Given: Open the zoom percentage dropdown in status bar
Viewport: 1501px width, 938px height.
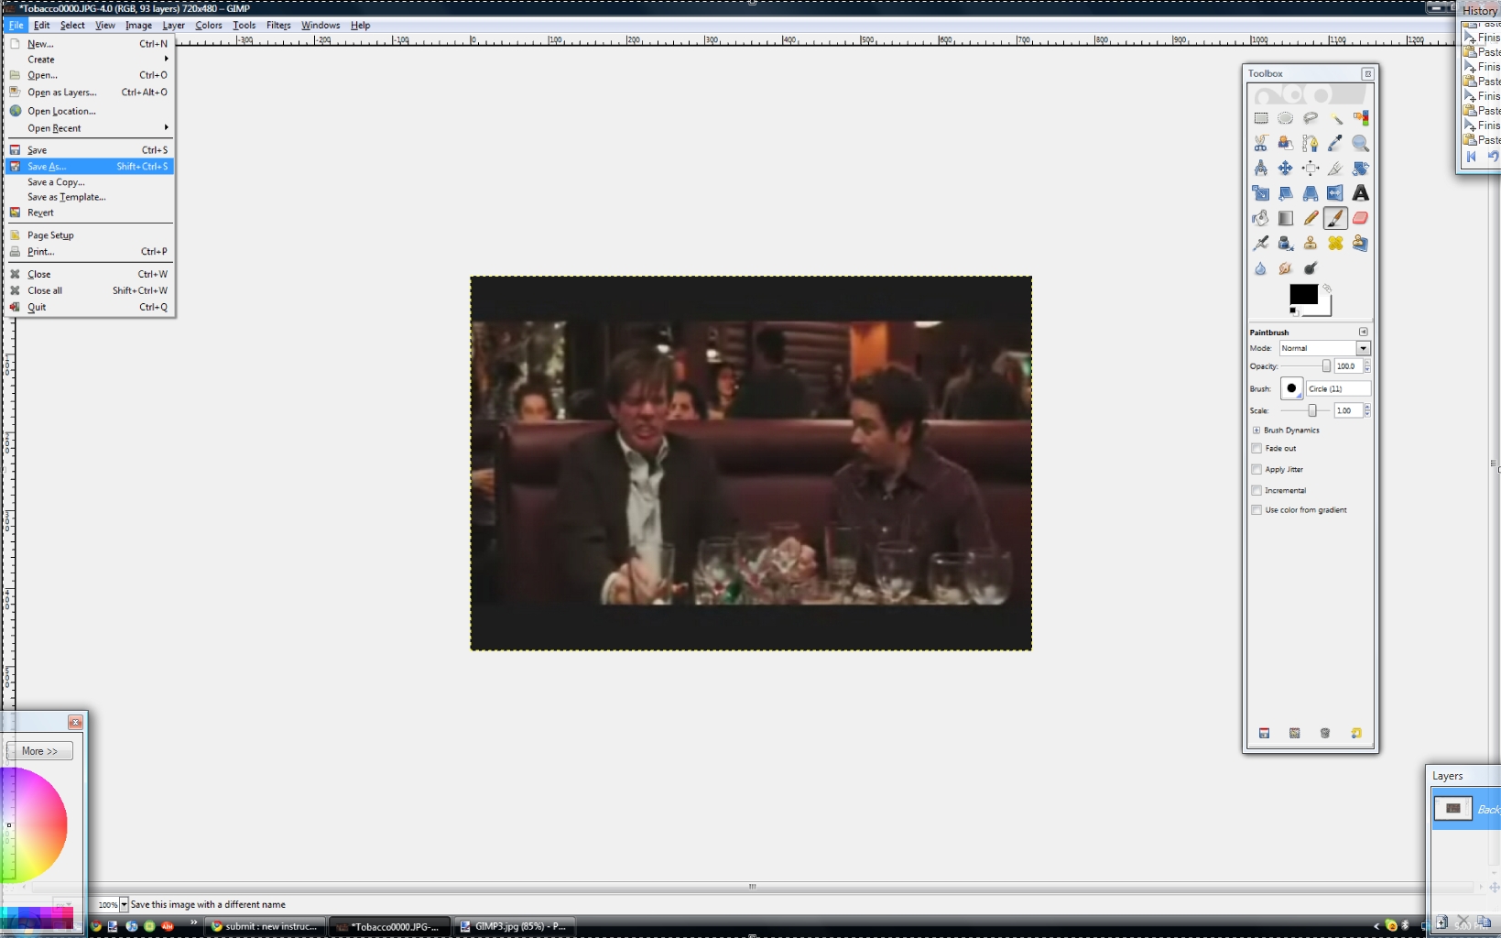Looking at the screenshot, I should tap(124, 905).
